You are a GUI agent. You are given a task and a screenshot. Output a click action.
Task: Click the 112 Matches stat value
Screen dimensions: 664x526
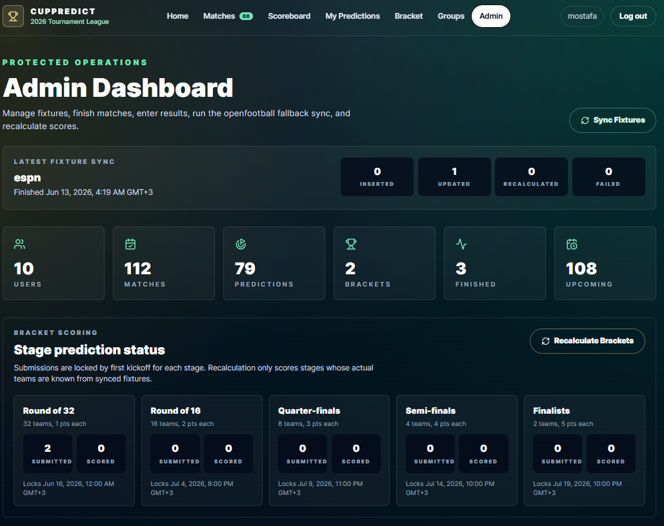(x=137, y=268)
